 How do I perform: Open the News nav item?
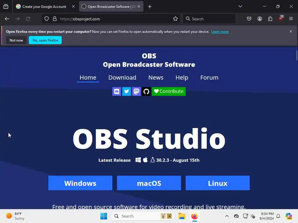[x=156, y=78]
